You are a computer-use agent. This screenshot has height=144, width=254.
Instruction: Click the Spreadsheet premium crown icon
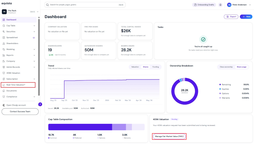(34, 38)
